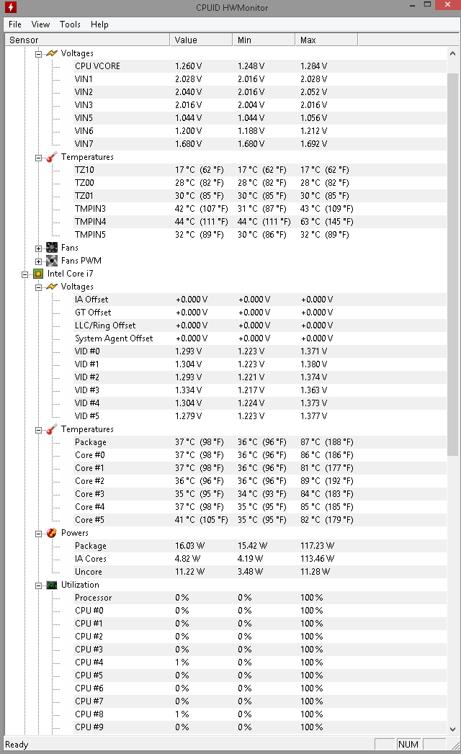
Task: Click the motherboard Temperatures thermometer icon
Action: coord(51,157)
